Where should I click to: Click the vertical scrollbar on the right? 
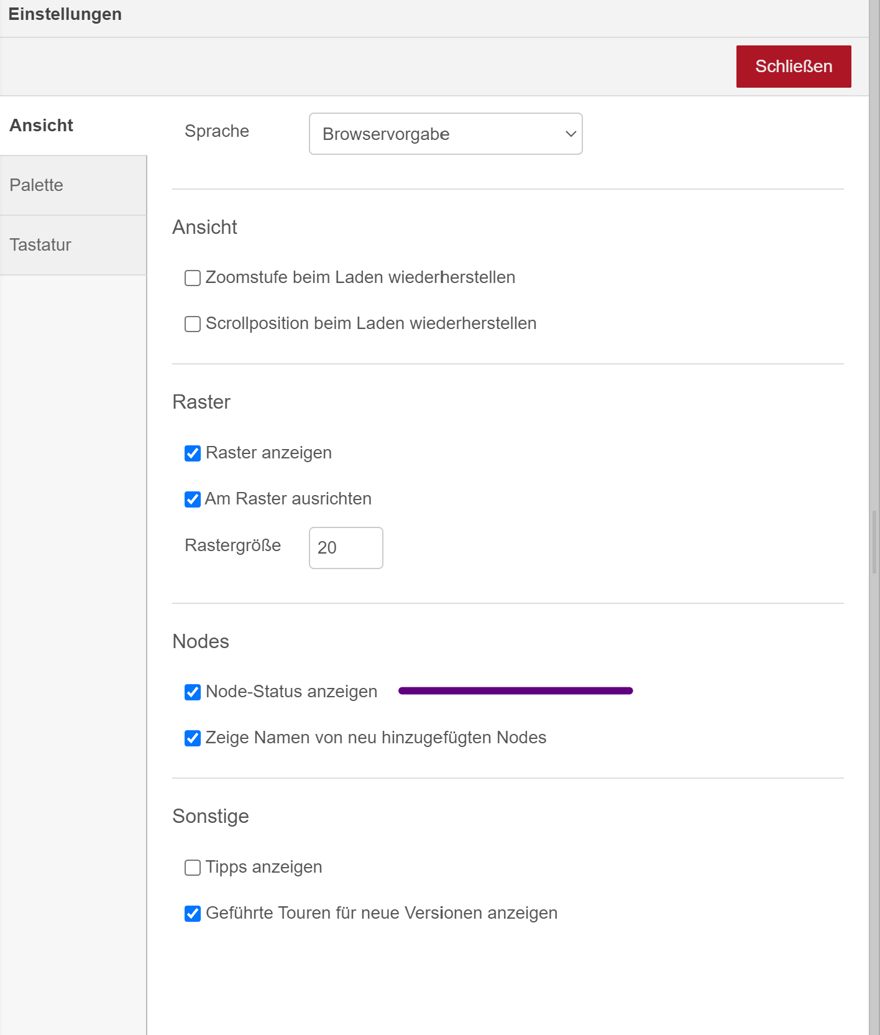874,541
